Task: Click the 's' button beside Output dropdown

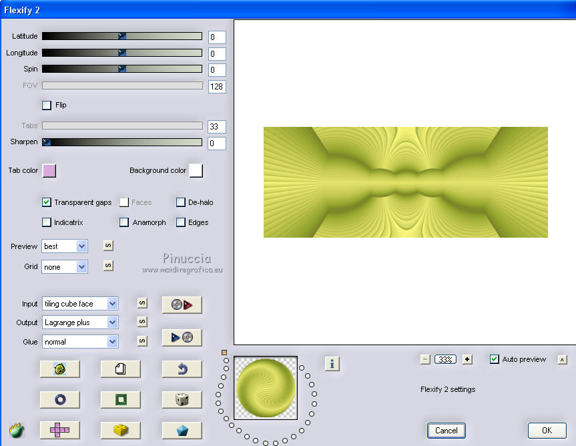Action: (142, 322)
